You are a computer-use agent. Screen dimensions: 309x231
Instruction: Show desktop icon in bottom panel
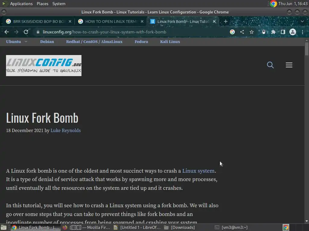tap(4, 227)
